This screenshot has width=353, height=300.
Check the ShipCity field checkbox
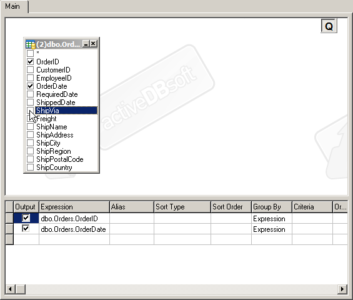(x=30, y=142)
